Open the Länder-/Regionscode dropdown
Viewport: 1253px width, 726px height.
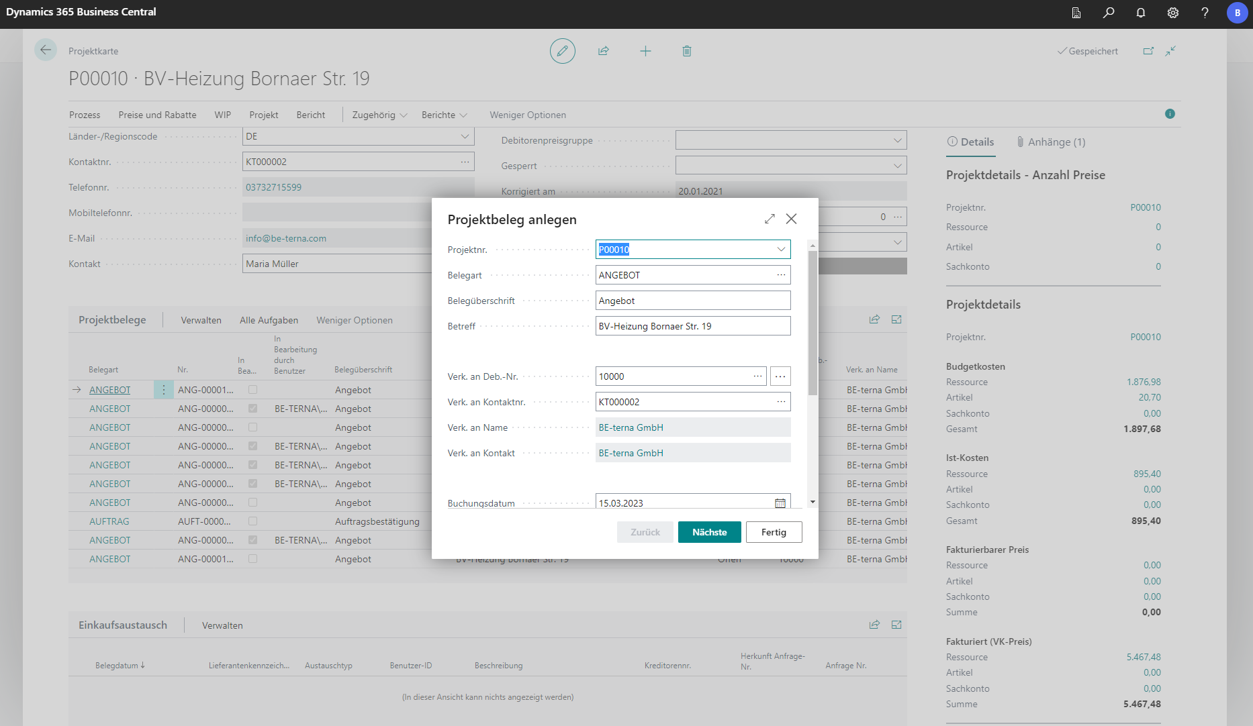[465, 136]
